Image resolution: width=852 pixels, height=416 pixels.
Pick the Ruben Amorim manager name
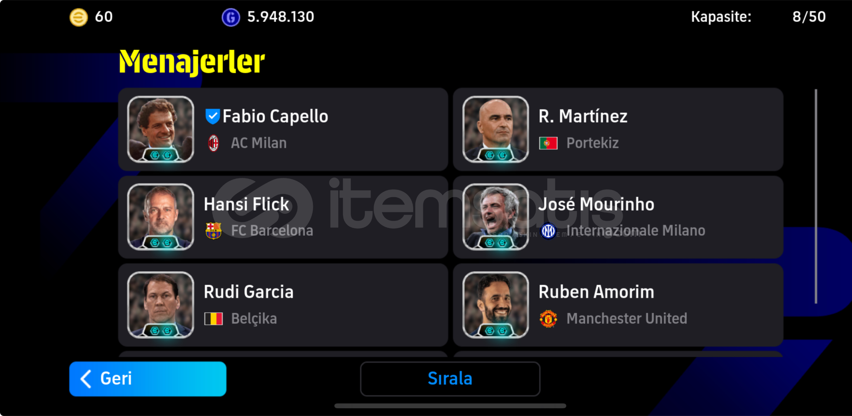[596, 292]
